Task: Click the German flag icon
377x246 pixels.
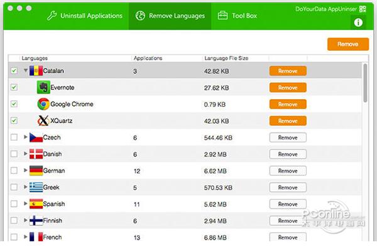Action: click(x=36, y=171)
